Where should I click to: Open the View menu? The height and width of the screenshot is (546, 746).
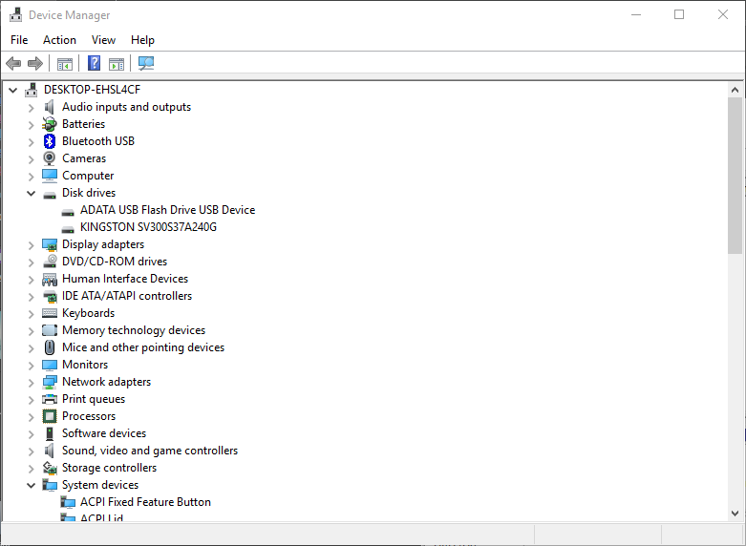(x=103, y=40)
